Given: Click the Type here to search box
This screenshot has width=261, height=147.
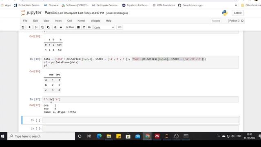Looking at the screenshot, I should [41, 136].
